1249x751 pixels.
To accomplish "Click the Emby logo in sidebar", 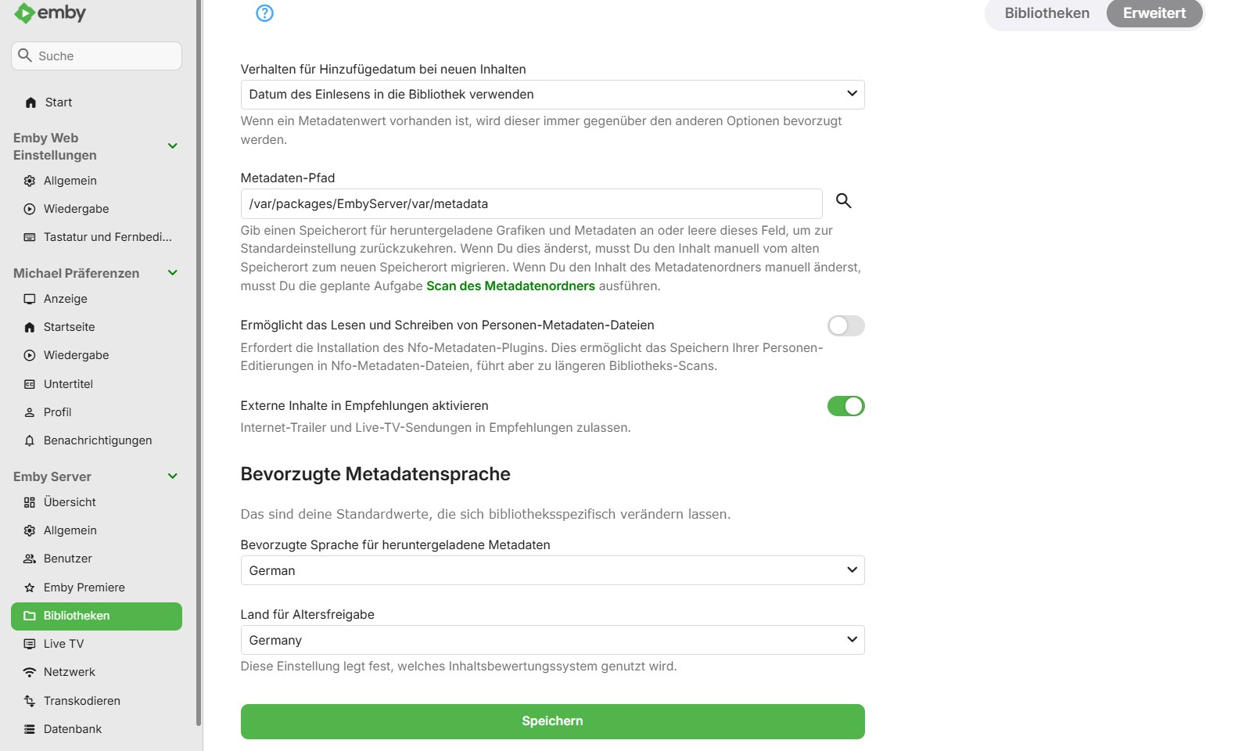I will tap(50, 13).
